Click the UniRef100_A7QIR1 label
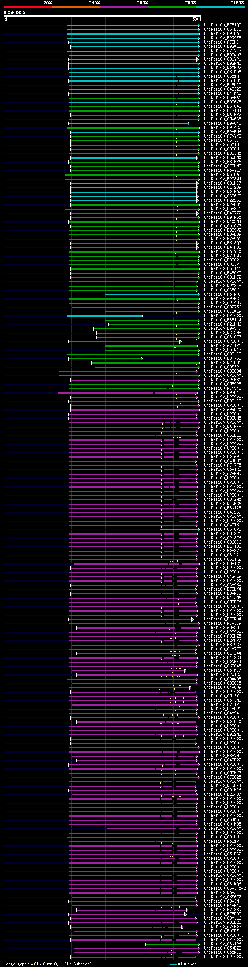This screenshot has width=248, height=967. (222, 345)
